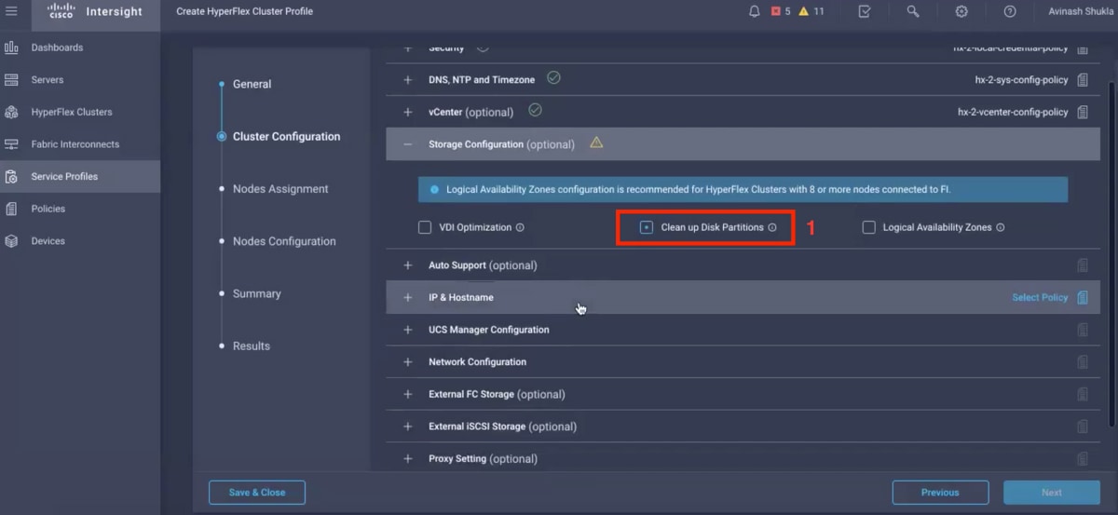This screenshot has width=1118, height=515.
Task: Jump to the Summary step
Action: pyautogui.click(x=257, y=293)
